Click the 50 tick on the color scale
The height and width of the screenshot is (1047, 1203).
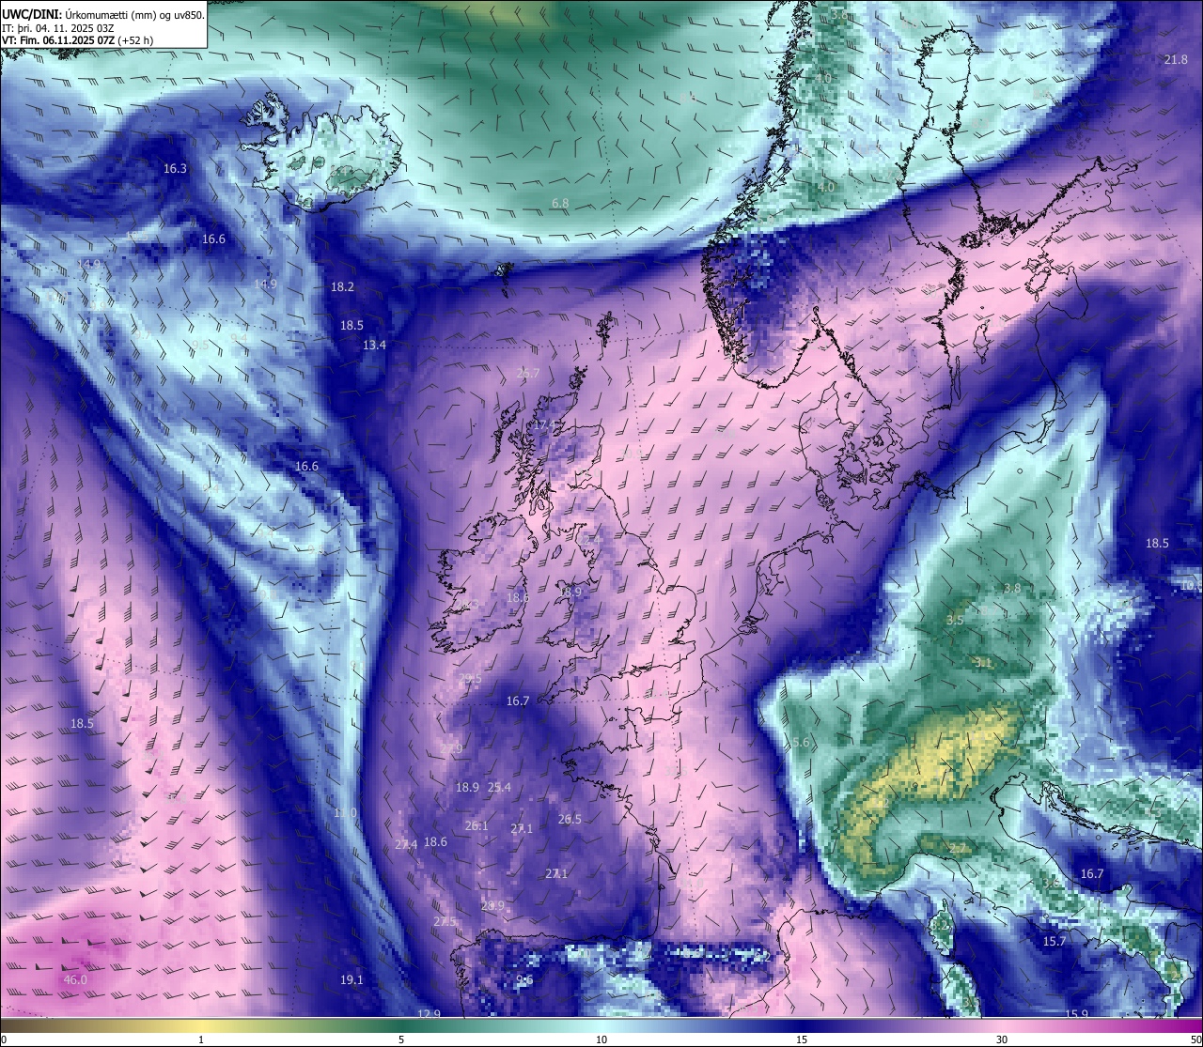(x=1195, y=1039)
